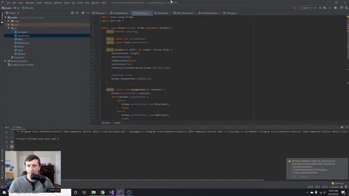
Task: Click scroll-to-end icon in Run panel toolbar
Action: click(12, 146)
